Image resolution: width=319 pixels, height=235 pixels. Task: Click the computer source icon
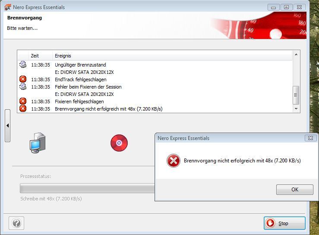[x=38, y=143]
